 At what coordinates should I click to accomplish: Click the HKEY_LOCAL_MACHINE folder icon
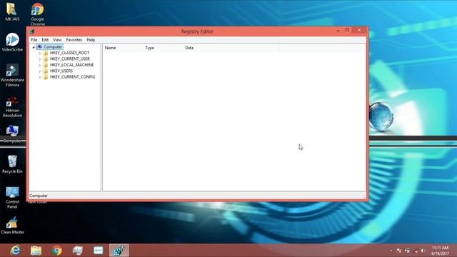(46, 65)
